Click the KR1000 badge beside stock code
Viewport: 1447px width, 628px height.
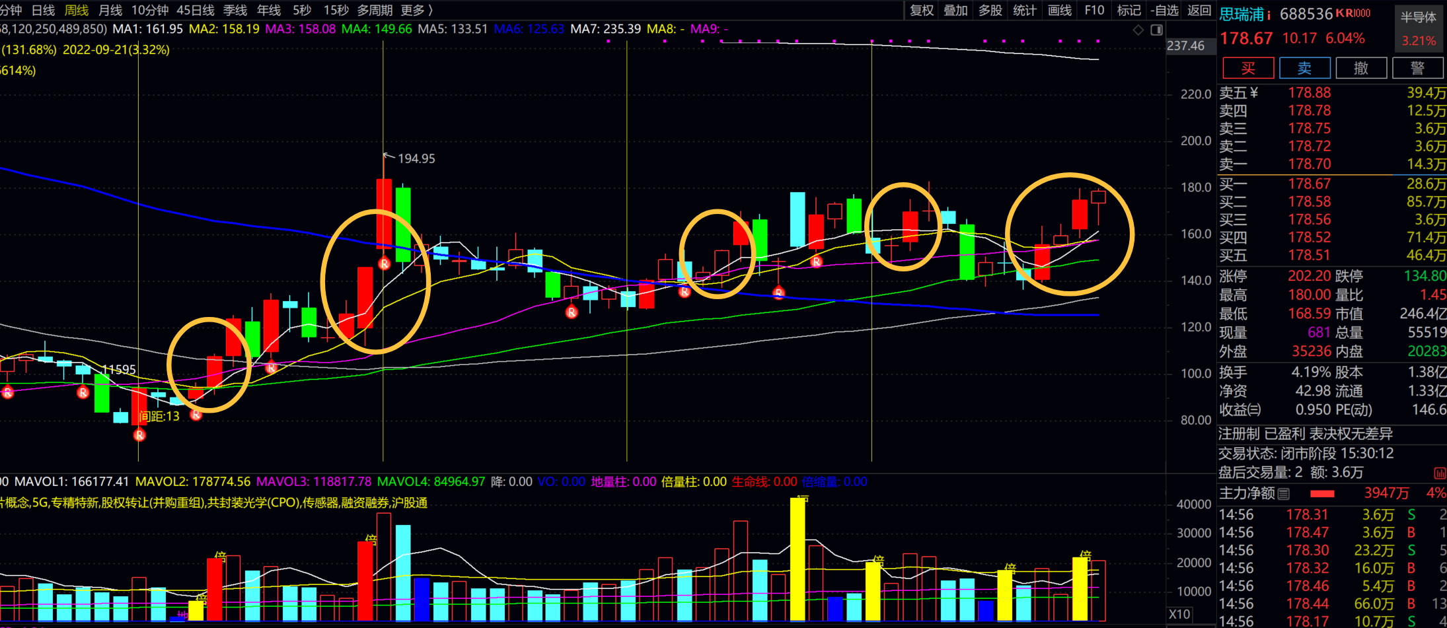1352,13
